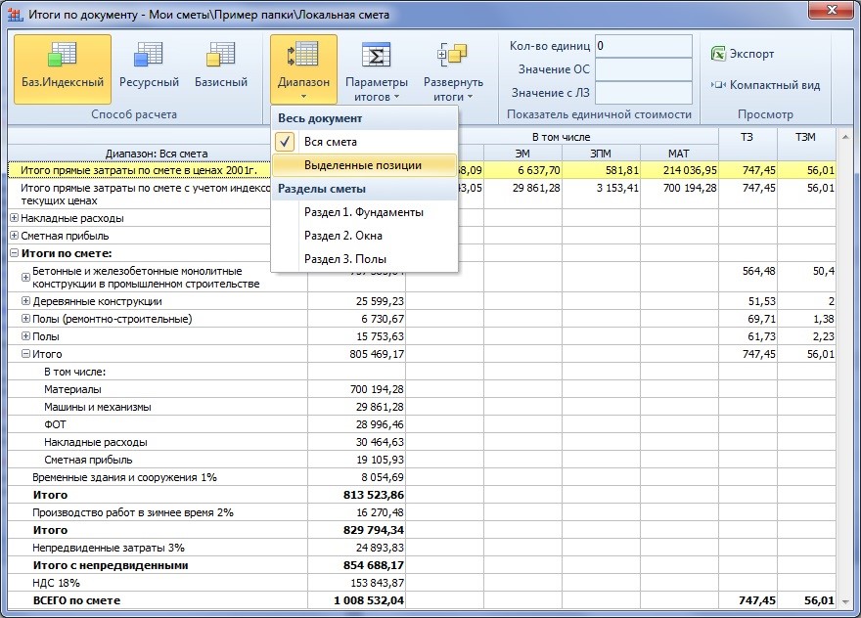Viewport: 861px width, 618px height.
Task: Click value 829 794,34
Action: (374, 530)
